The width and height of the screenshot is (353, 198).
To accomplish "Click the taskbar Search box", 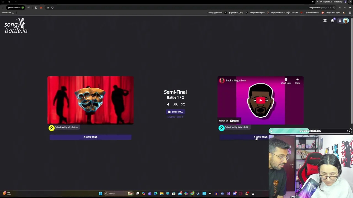I will pos(119,194).
